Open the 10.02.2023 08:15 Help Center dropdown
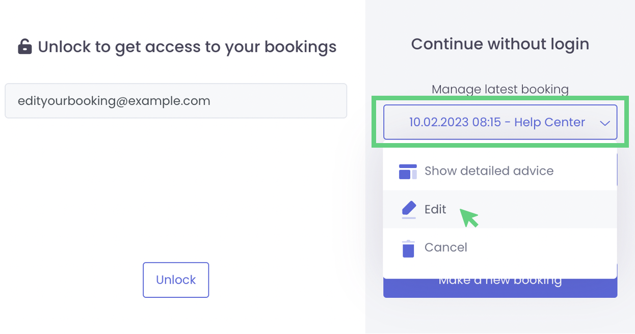 click(497, 122)
